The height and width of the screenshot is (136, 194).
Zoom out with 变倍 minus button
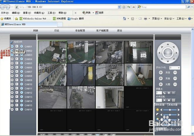[x=175, y=73]
